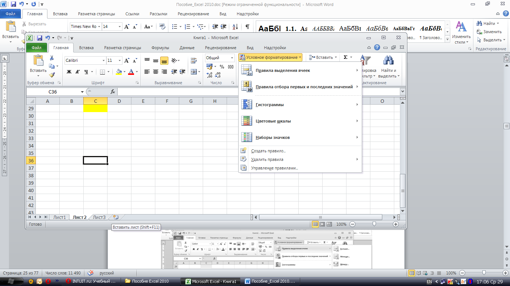
Task: Open Шрифт group dialog launcher
Action: point(137,83)
